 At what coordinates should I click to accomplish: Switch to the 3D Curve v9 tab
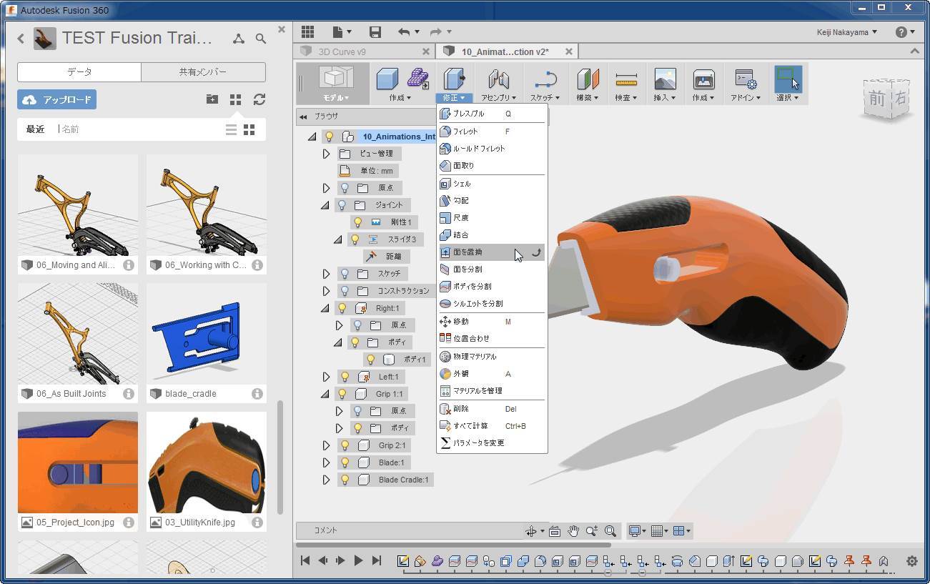coord(342,51)
